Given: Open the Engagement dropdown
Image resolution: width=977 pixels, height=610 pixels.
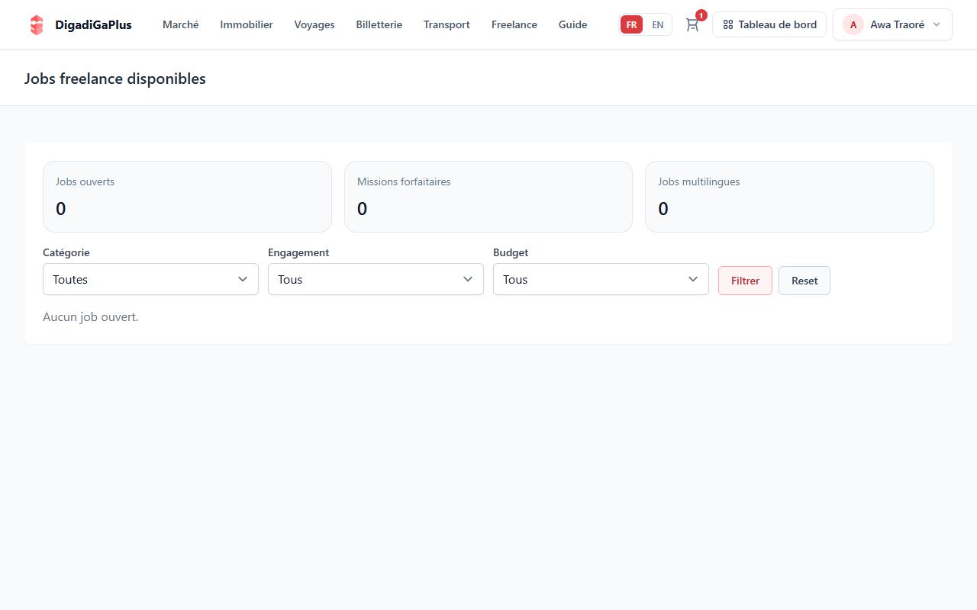Looking at the screenshot, I should pyautogui.click(x=376, y=279).
